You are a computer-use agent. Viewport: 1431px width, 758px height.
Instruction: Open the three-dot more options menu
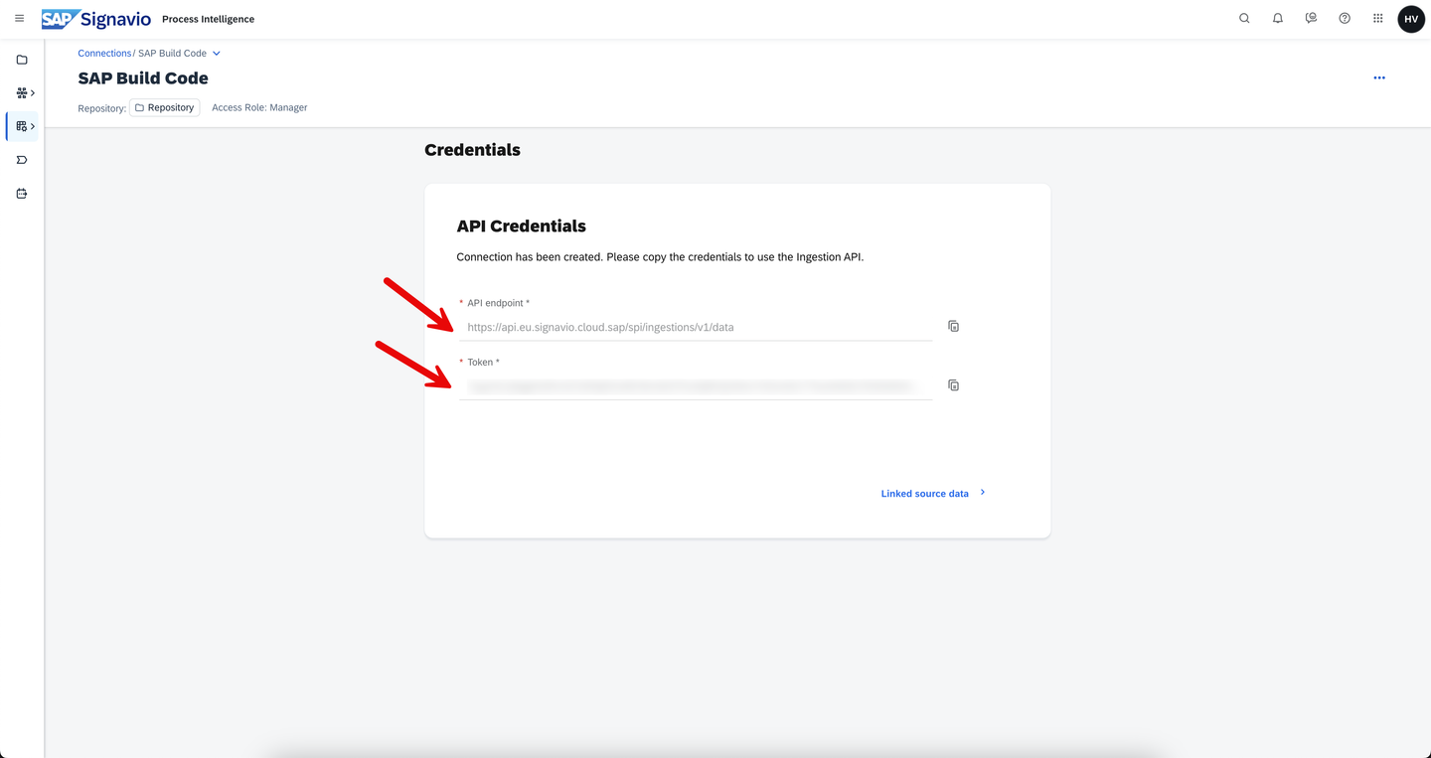pos(1379,77)
